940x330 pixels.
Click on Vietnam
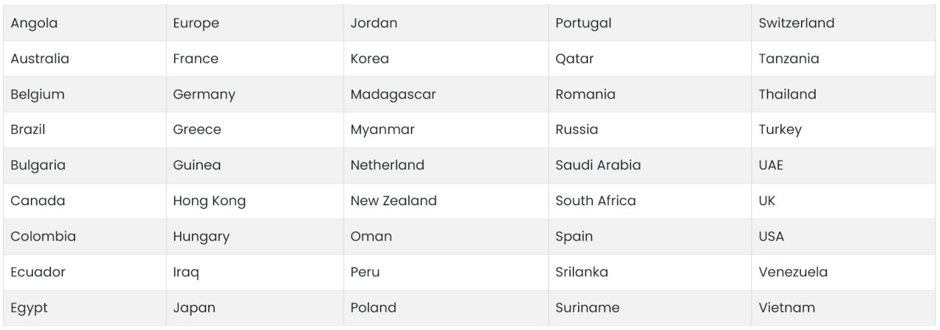(x=787, y=308)
